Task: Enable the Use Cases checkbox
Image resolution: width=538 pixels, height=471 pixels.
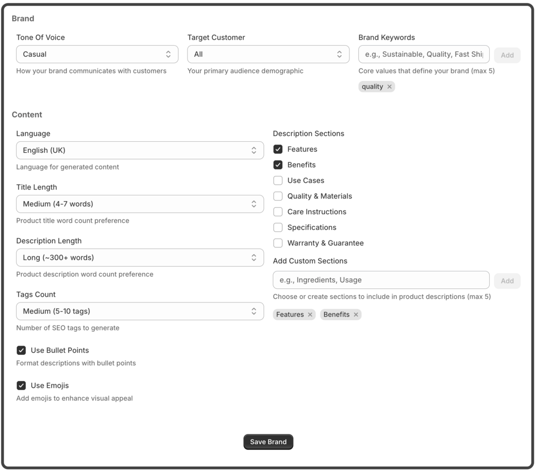Action: tap(278, 181)
